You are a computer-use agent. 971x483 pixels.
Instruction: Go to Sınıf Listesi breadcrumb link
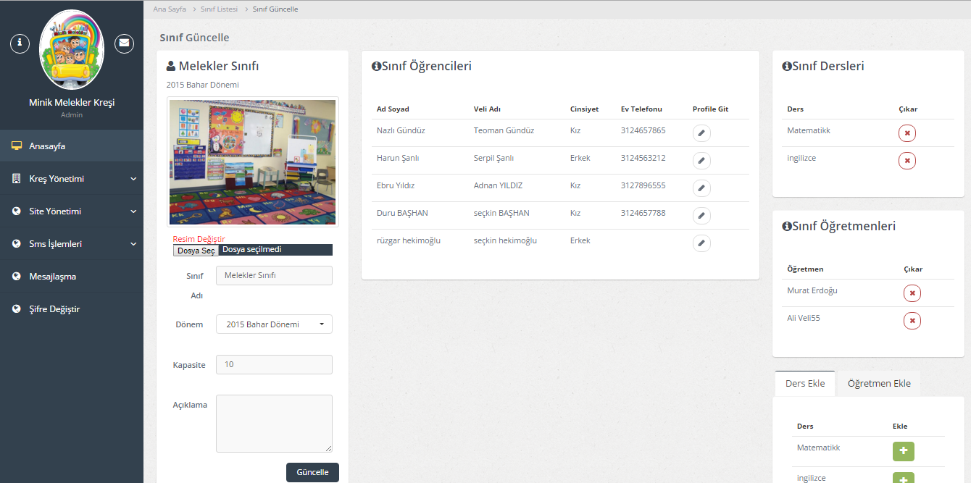[x=219, y=9]
